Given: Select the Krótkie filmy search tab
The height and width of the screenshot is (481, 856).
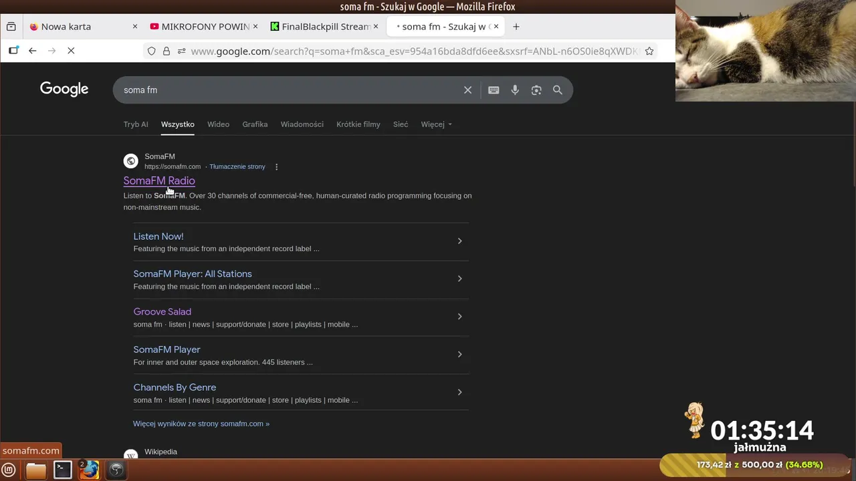Looking at the screenshot, I should [358, 124].
